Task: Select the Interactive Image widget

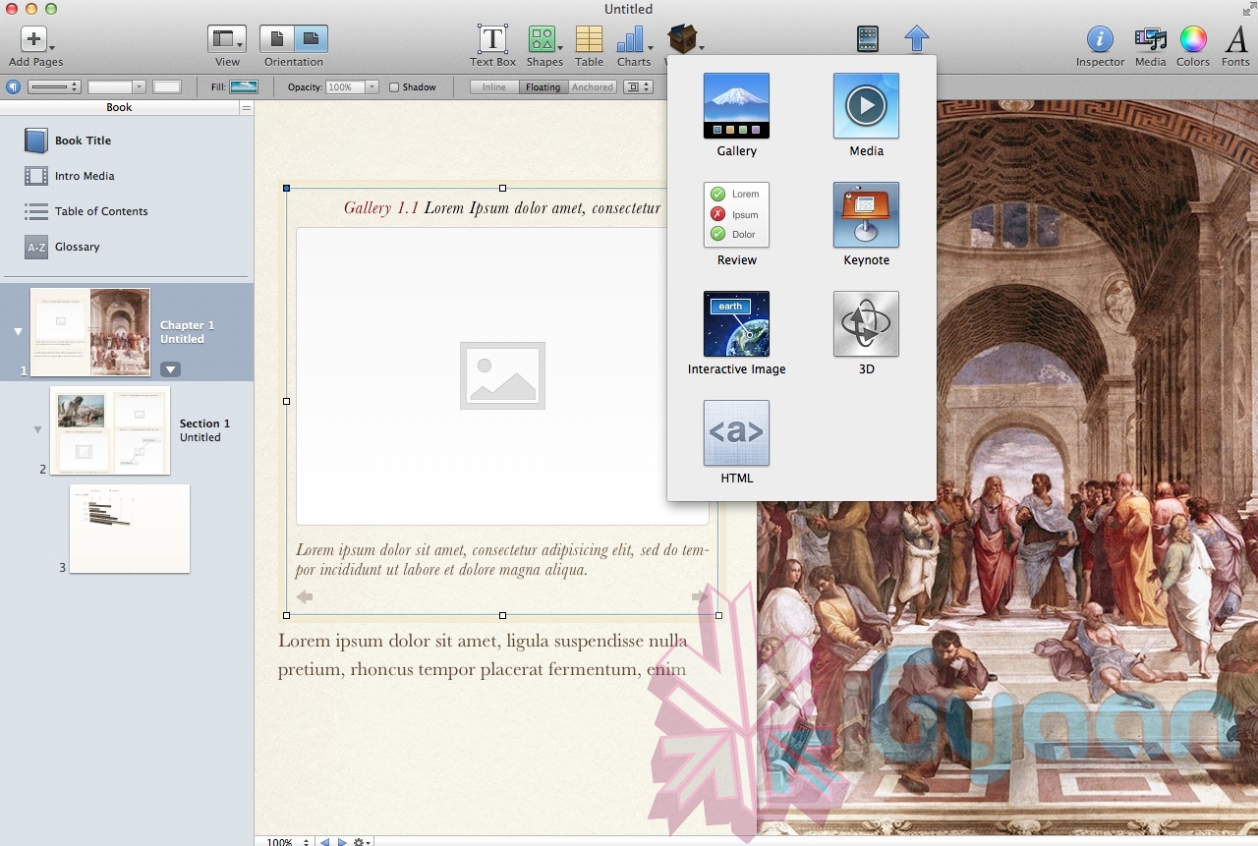Action: tap(736, 324)
